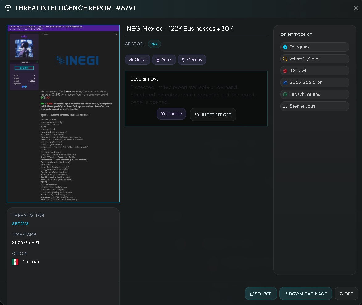Click the origin country Mexico text

coord(31,262)
